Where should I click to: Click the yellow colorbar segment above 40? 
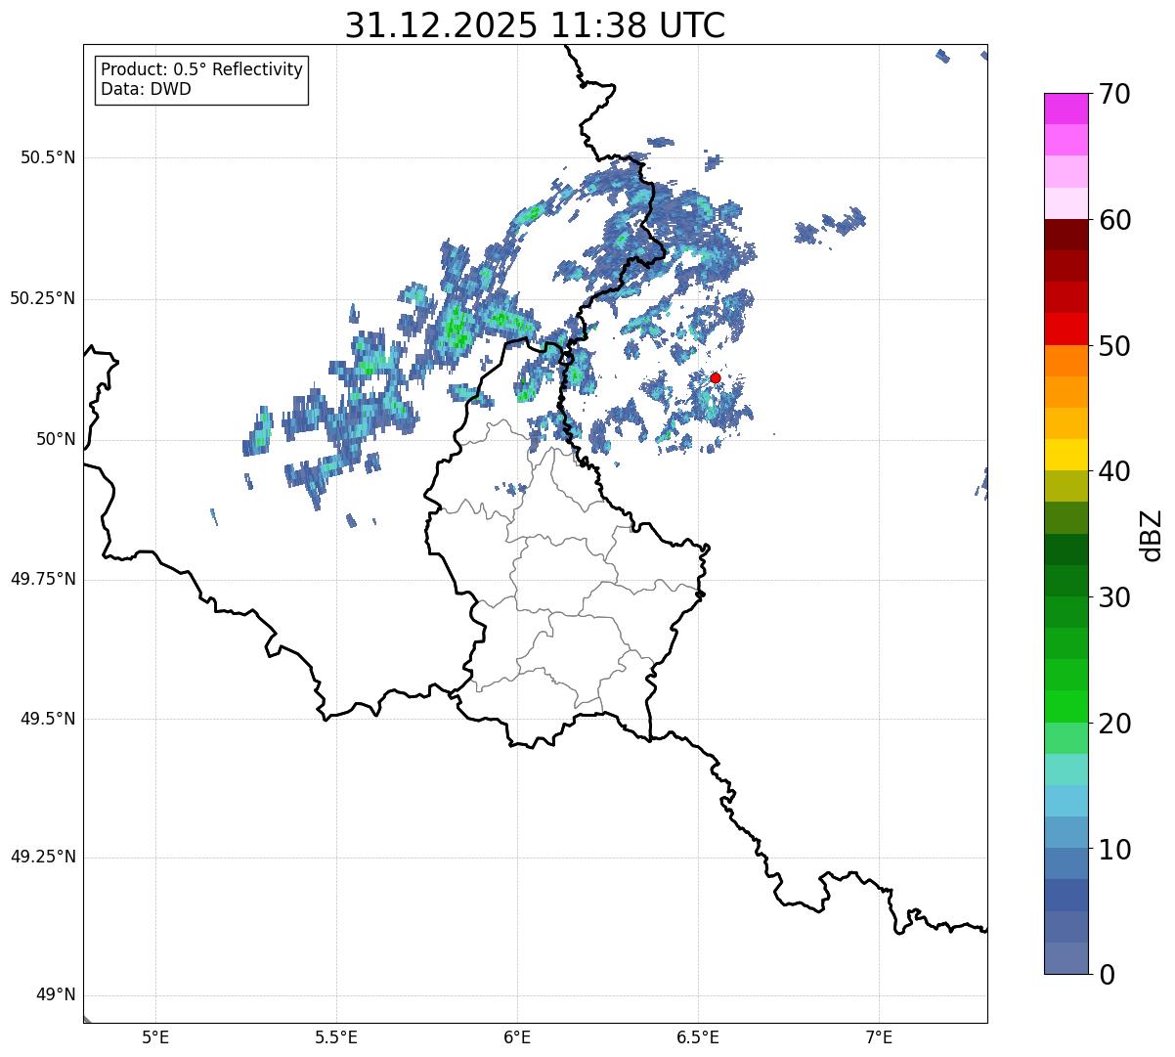(x=1066, y=455)
